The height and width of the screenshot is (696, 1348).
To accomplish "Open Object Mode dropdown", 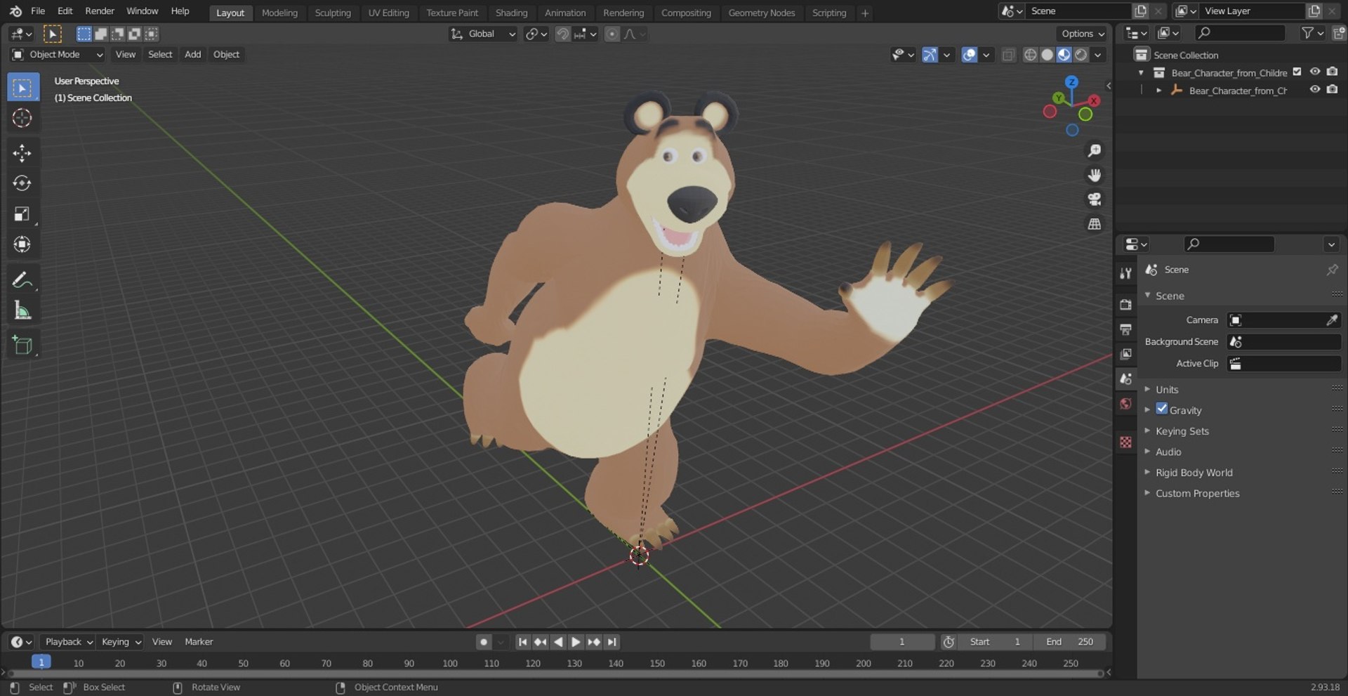I will tap(58, 55).
